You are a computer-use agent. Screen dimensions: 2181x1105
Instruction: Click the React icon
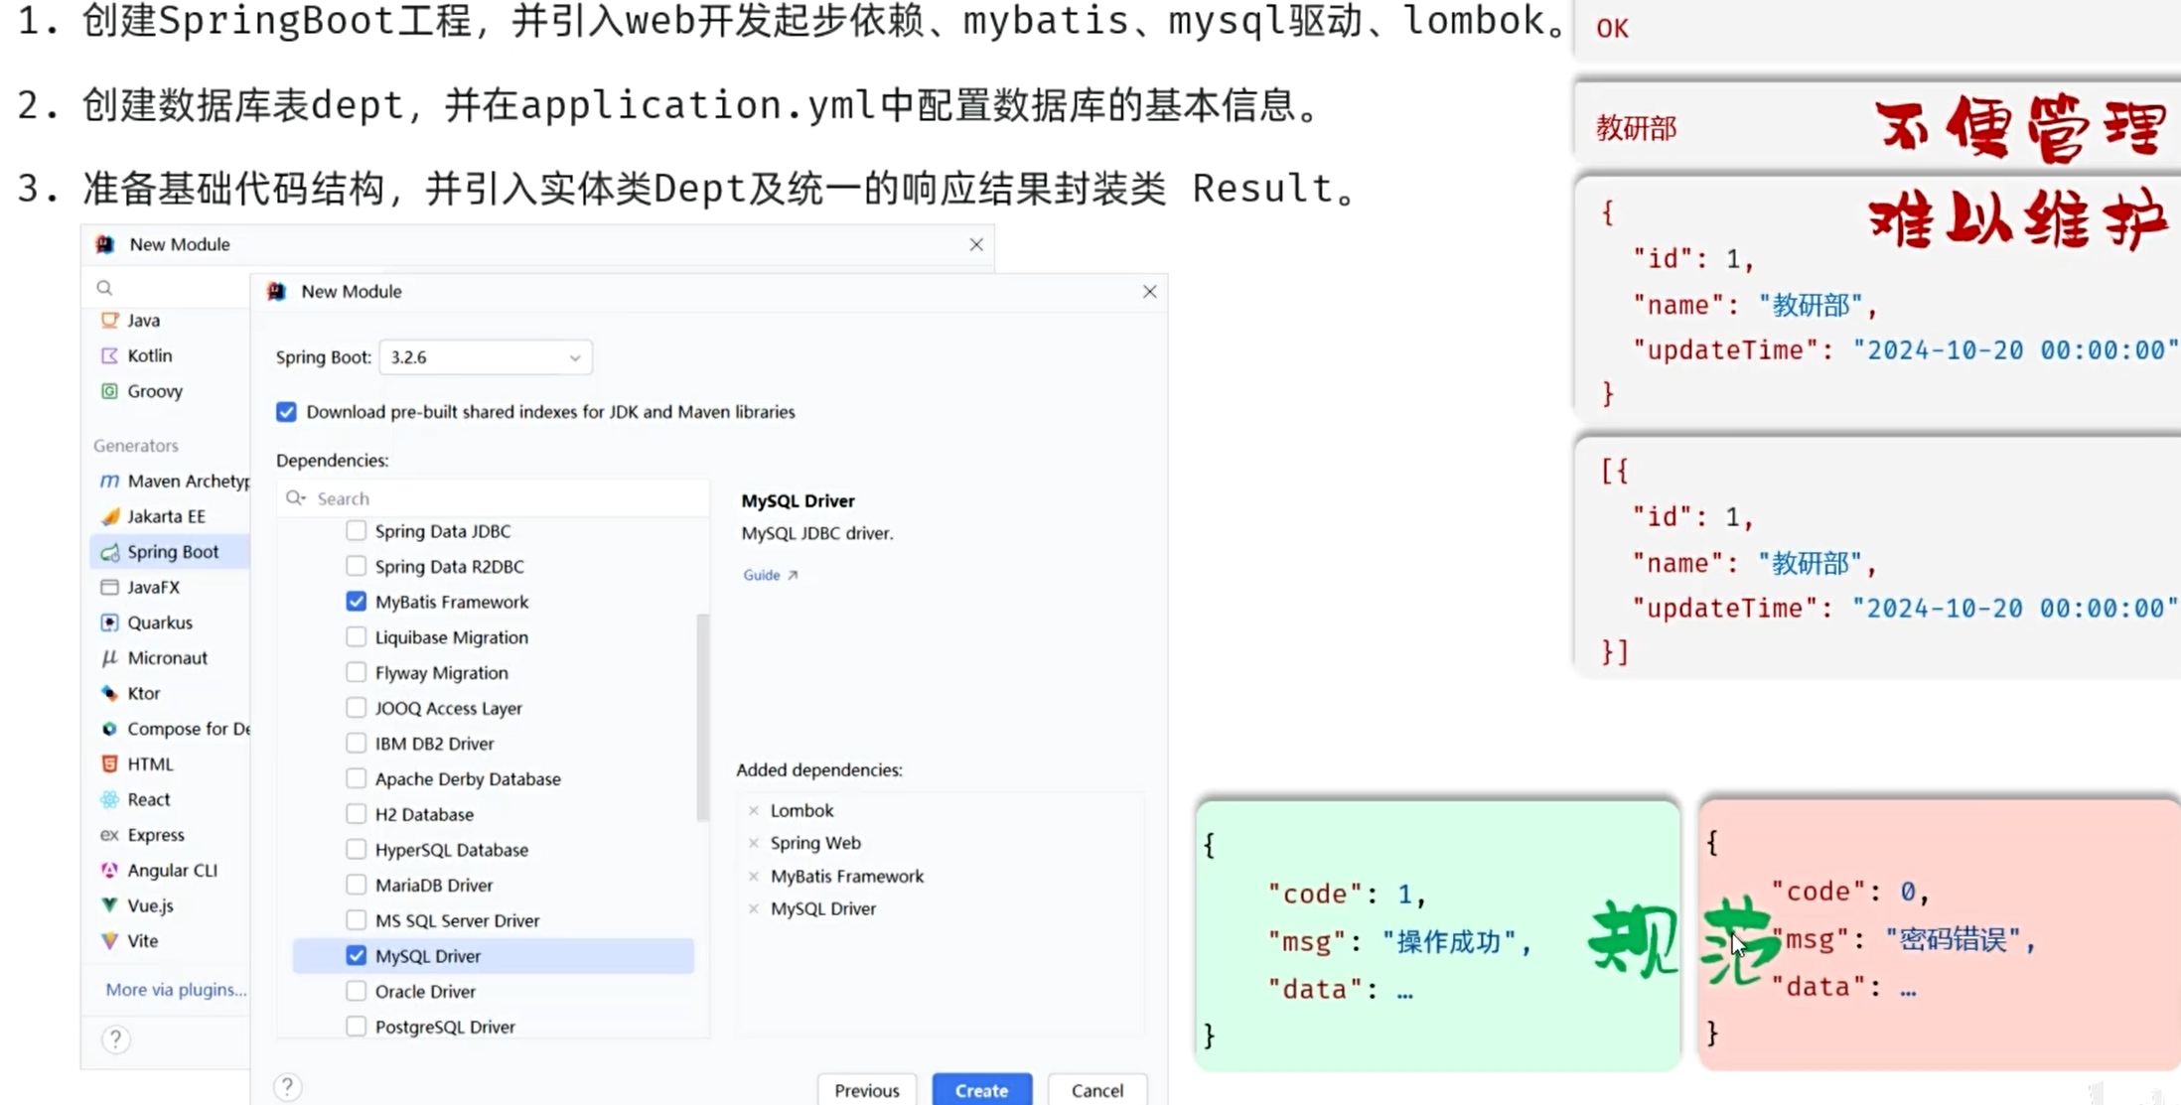click(109, 799)
